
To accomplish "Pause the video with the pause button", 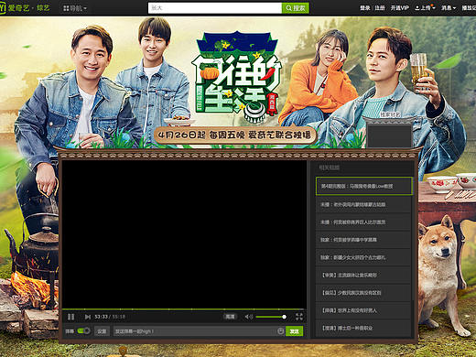I will coord(70,317).
